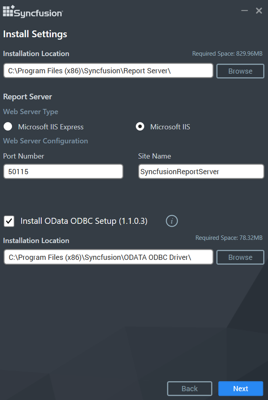This screenshot has height=400, width=268.
Task: Click 'Required Space: 78.32MB' text
Action: coord(229,238)
